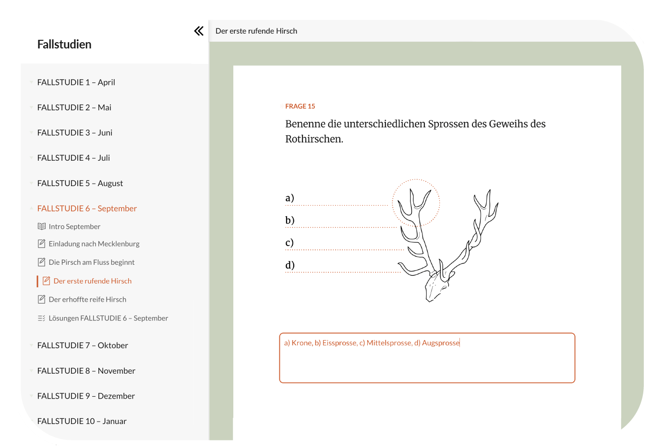The image size is (651, 448).
Task: Click the edit icon beside Der erhoffte reife Hirsch
Action: (42, 299)
